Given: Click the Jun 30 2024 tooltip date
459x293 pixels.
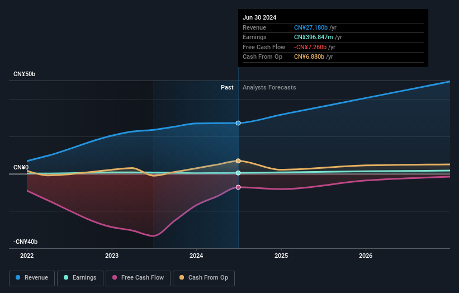Looking at the screenshot, I should tap(259, 17).
